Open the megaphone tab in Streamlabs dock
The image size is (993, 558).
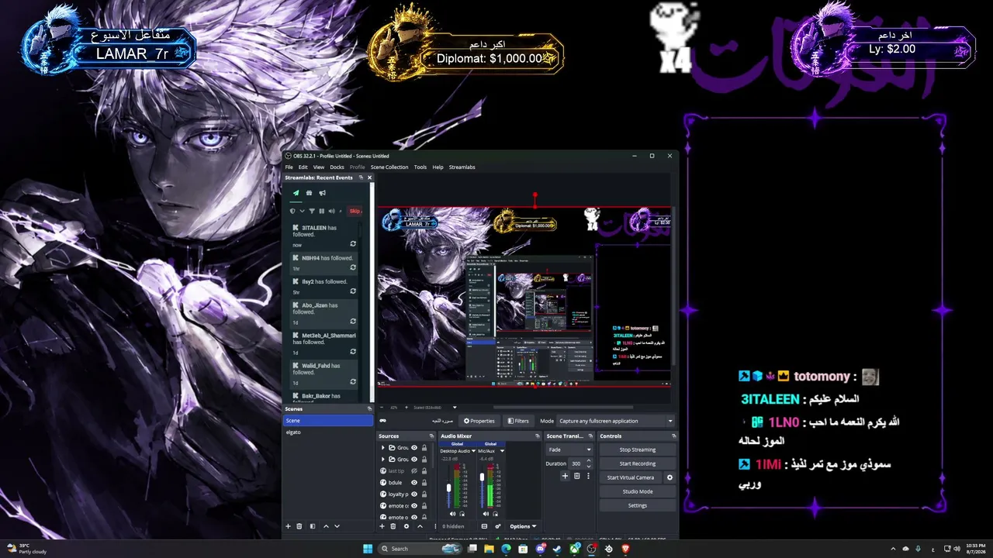click(x=322, y=193)
